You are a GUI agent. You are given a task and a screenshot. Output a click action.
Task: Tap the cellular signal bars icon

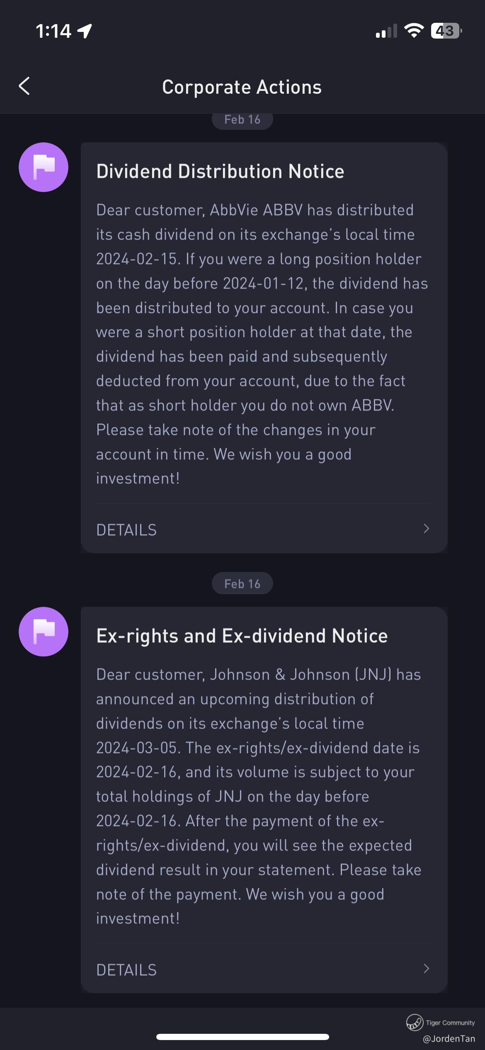click(x=386, y=31)
